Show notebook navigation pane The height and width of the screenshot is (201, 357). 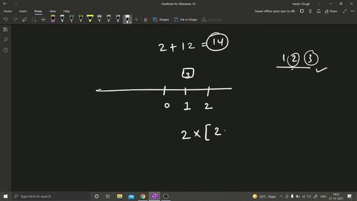6,30
